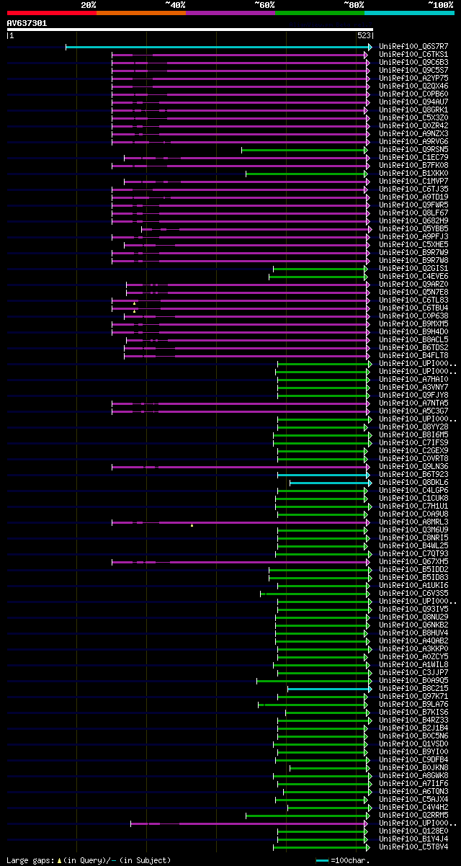Select the UniRef100_B4RZ33 label
This screenshot has height=866, width=461.
[x=413, y=720]
